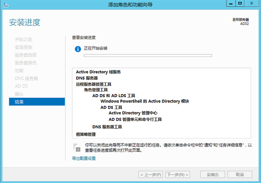Select the 确认 step
This screenshot has height=183, width=261.
tap(19, 94)
